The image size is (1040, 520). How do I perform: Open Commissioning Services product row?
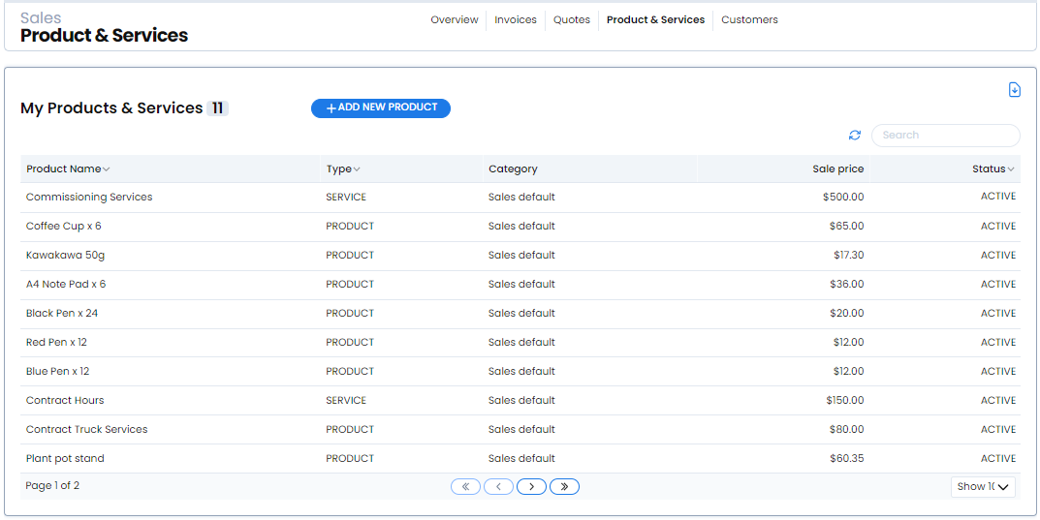[520, 198]
